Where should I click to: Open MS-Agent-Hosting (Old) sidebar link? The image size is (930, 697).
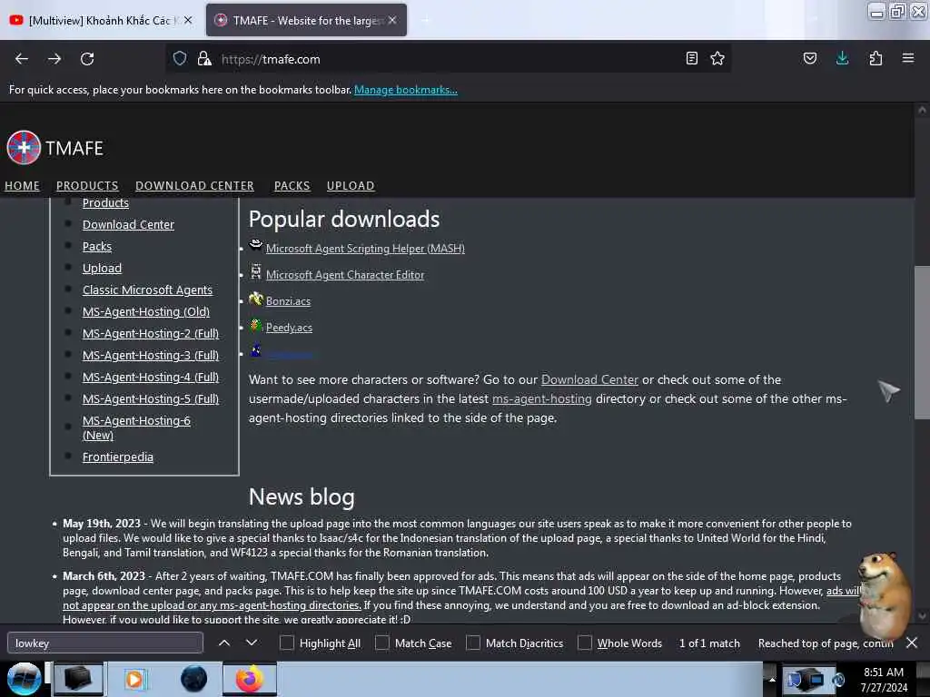click(146, 312)
